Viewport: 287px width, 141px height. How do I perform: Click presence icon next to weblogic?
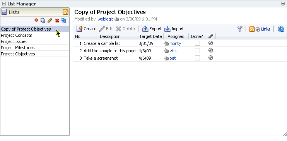pyautogui.click(x=116, y=19)
